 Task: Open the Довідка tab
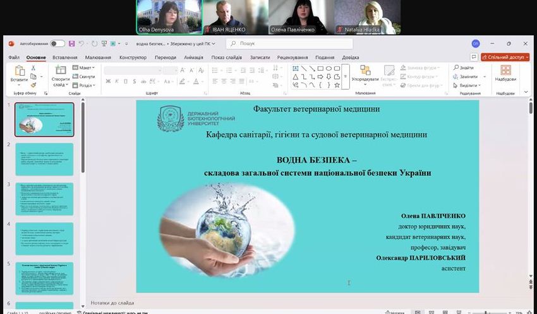coord(351,57)
